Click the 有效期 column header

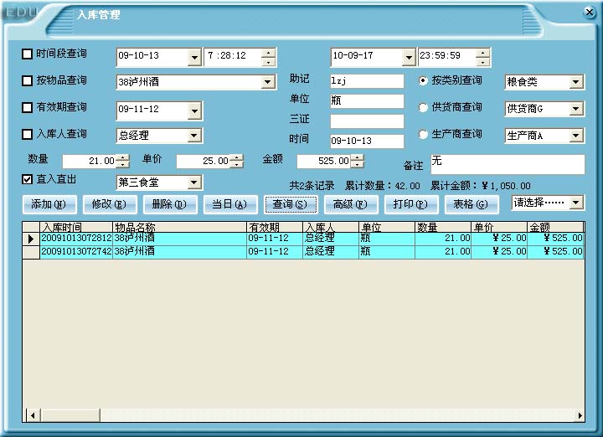[275, 227]
